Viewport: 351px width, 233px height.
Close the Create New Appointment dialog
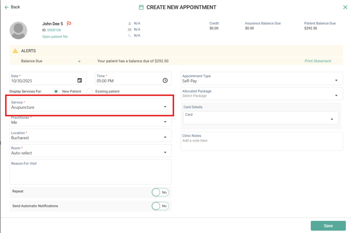tap(345, 7)
